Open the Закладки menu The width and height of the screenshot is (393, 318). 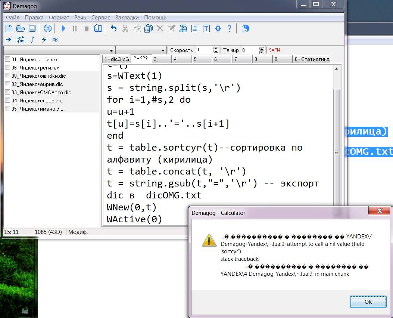click(127, 18)
